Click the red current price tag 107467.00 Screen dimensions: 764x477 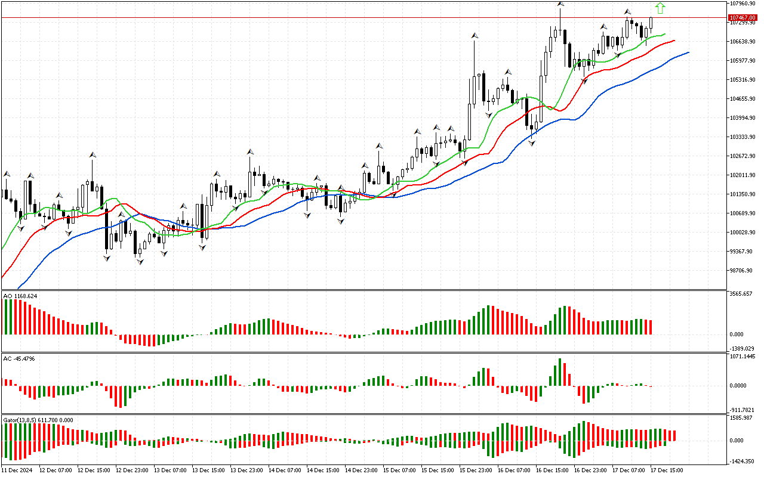[743, 18]
